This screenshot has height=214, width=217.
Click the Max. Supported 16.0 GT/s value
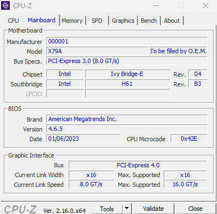coord(185,185)
